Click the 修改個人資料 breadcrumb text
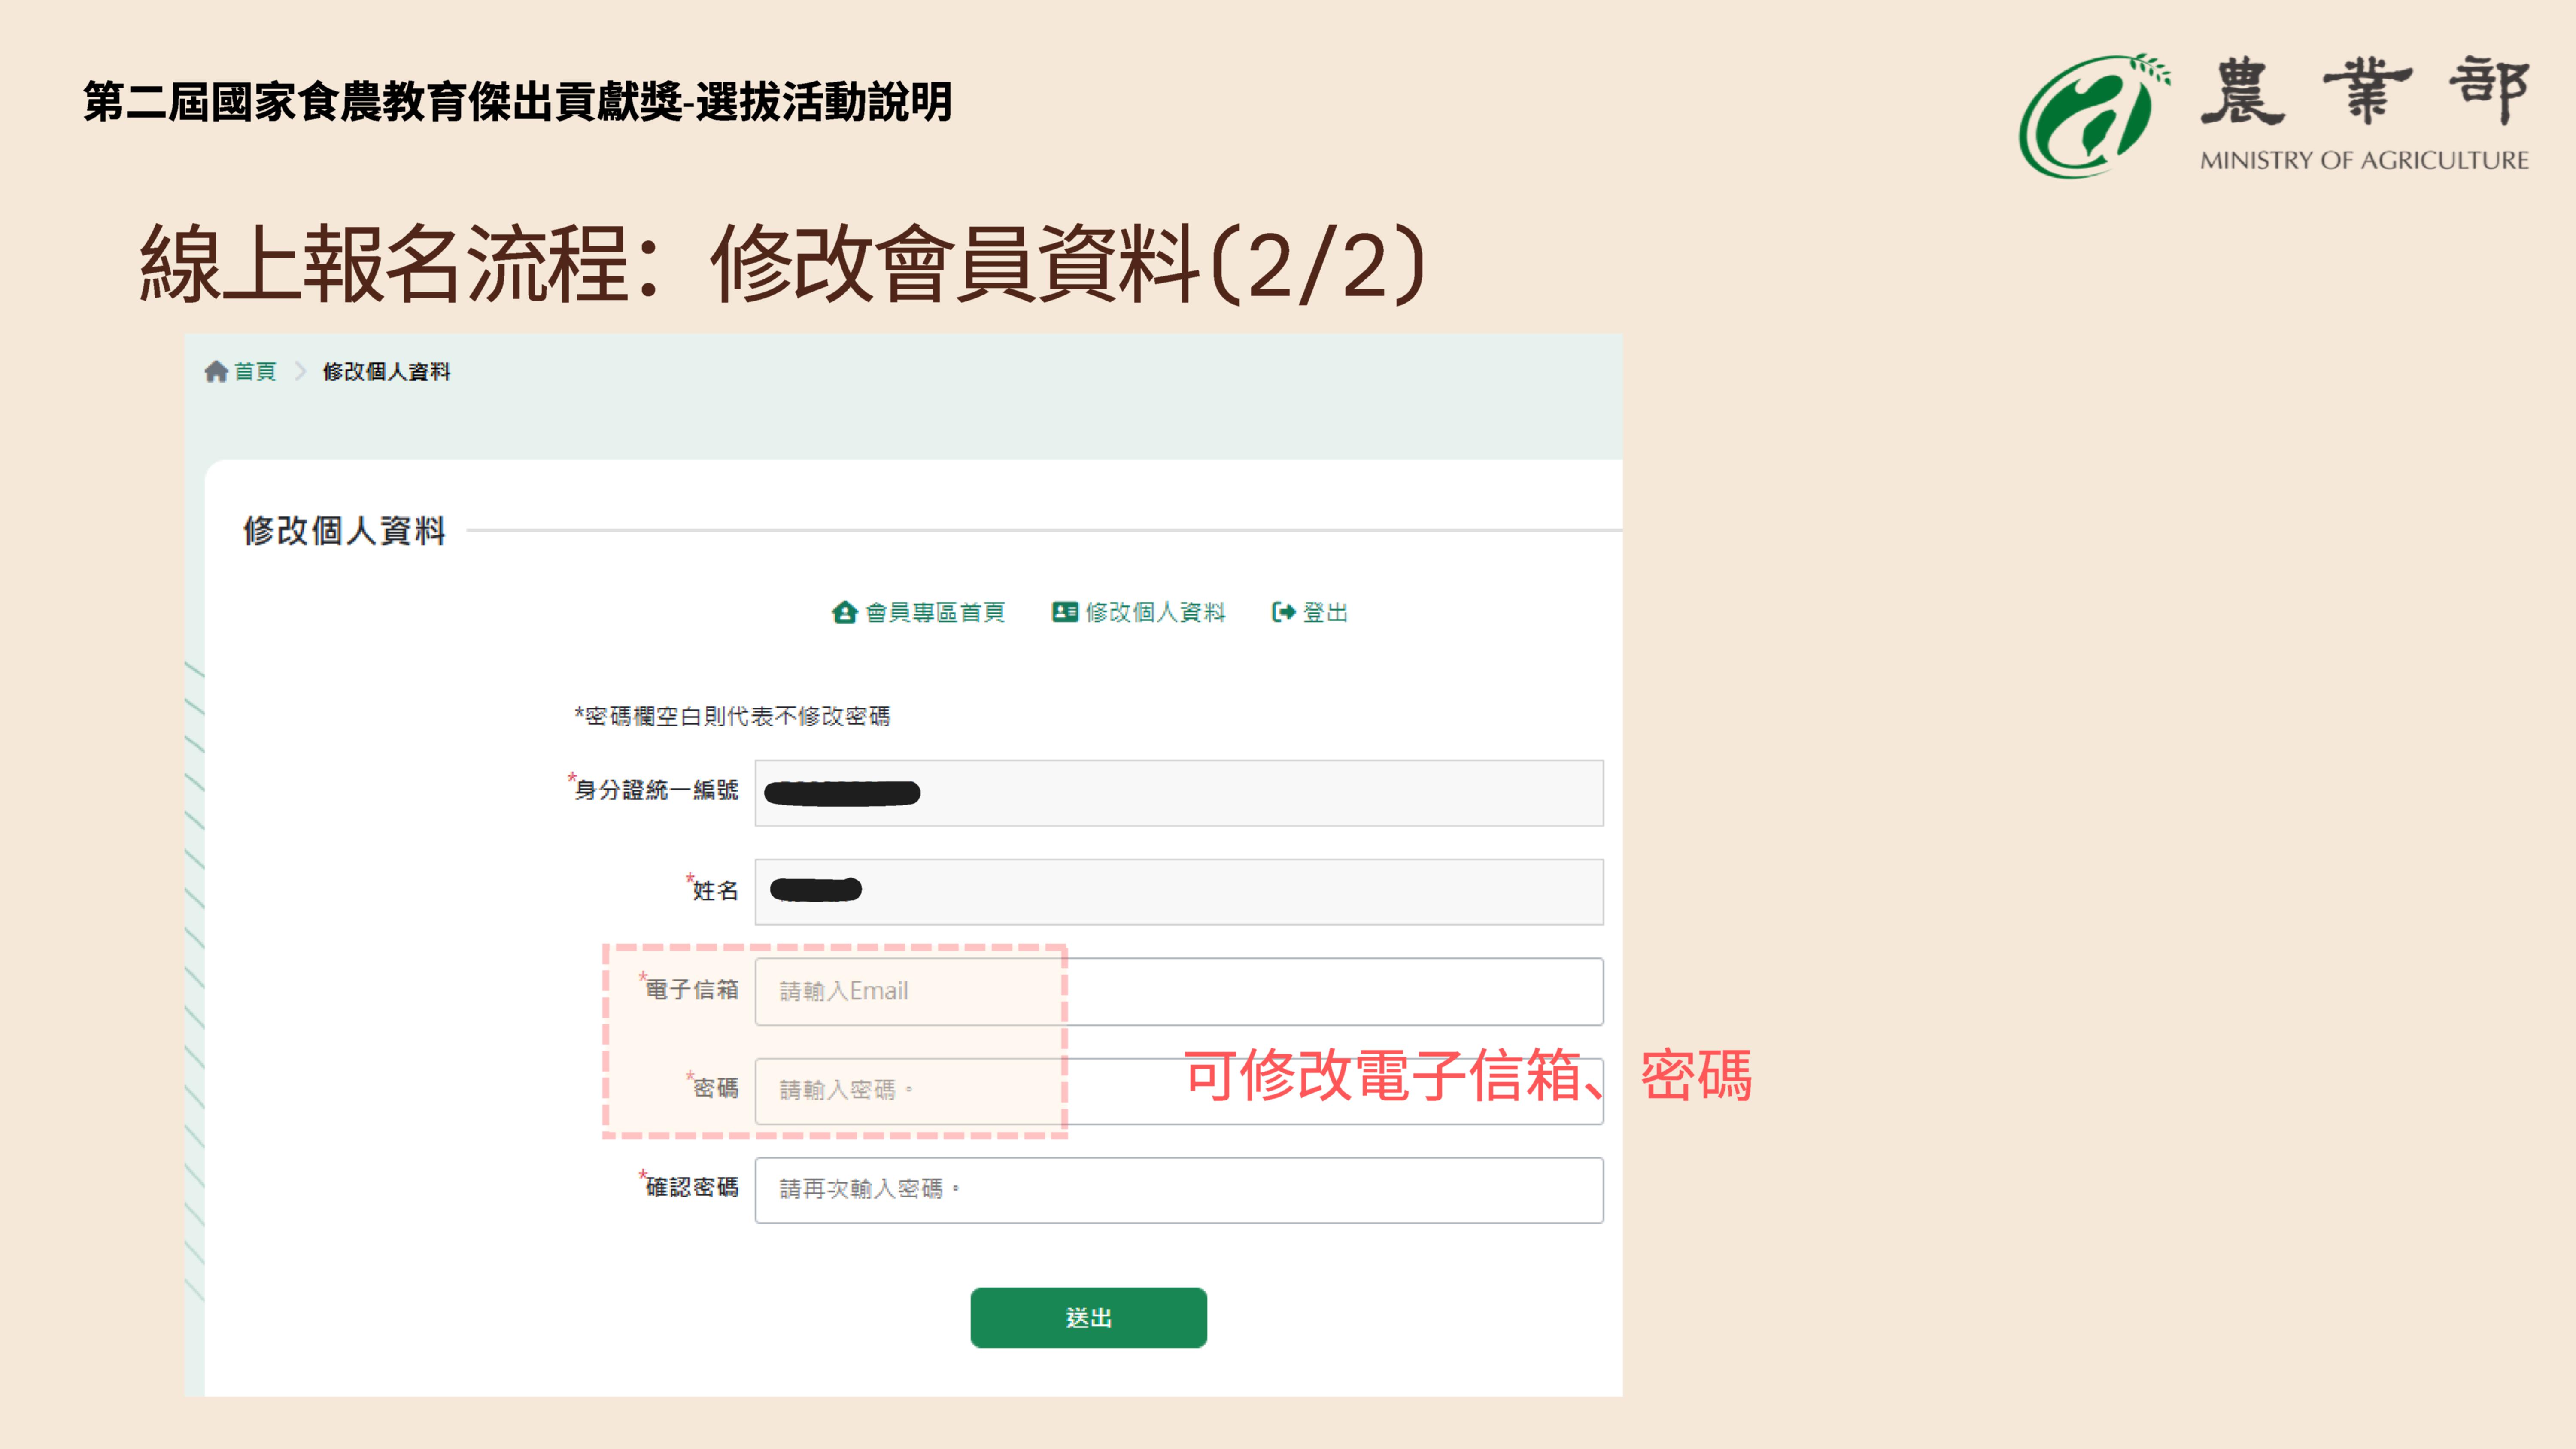Screen dimensions: 2576x1449 (x=386, y=372)
